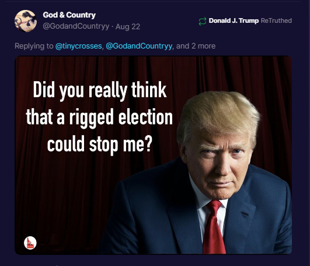Click the ReTruthed label
The height and width of the screenshot is (266, 310).
pos(276,20)
